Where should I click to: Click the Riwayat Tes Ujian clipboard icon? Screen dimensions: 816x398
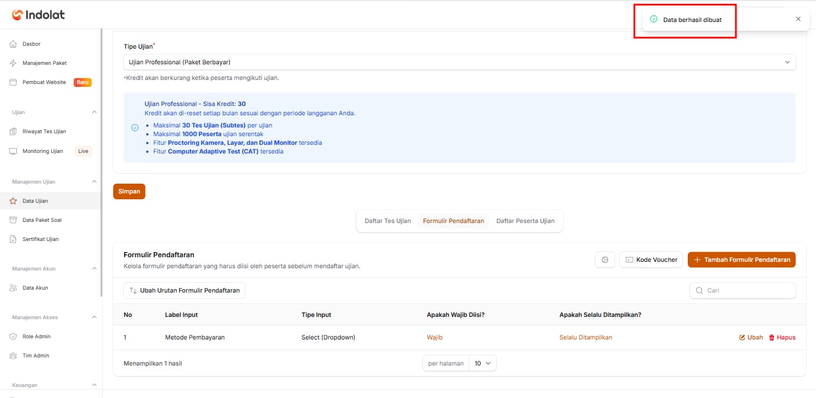tap(13, 132)
